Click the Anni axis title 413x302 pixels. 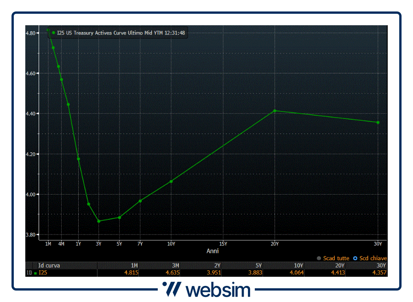pos(212,251)
